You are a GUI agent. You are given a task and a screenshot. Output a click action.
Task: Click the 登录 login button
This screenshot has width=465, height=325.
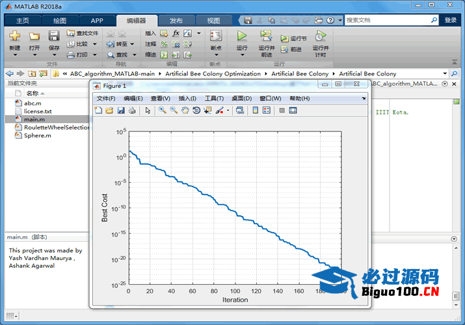451,20
